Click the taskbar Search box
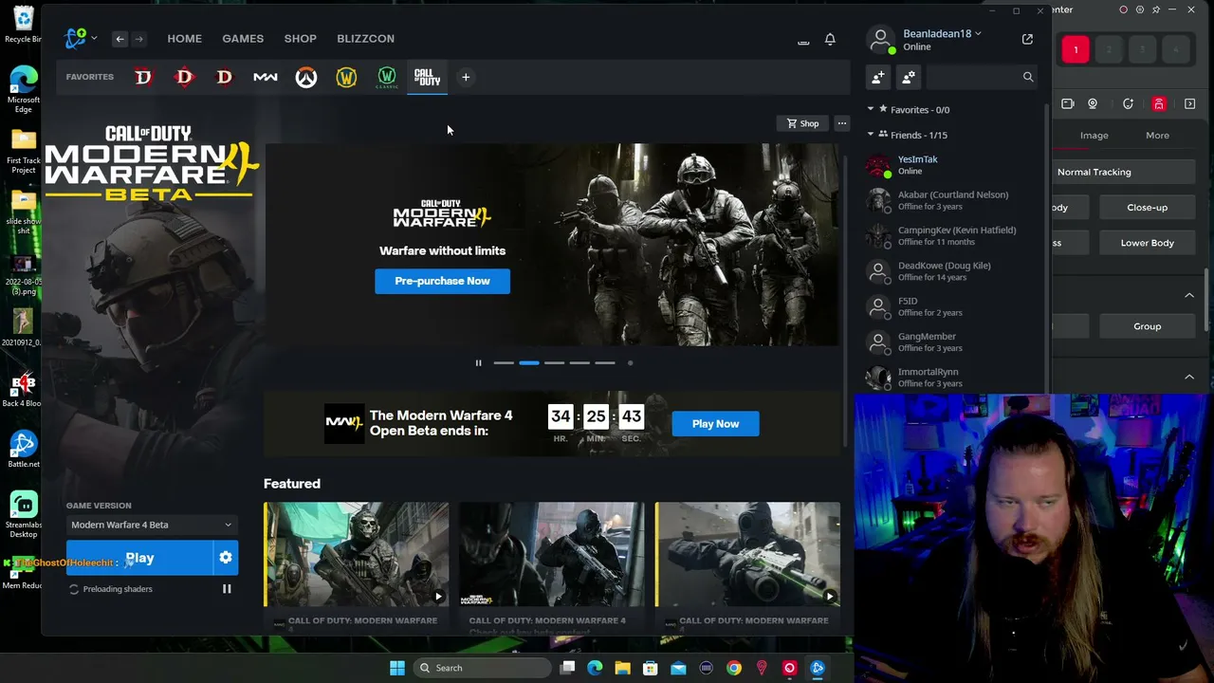Screen dimensions: 1214x683 coord(481,668)
